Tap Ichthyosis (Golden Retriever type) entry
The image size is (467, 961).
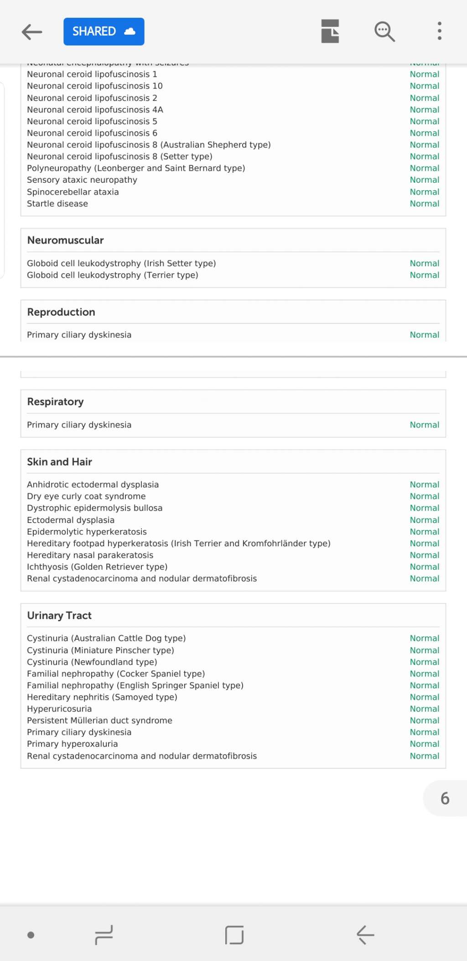click(x=97, y=567)
